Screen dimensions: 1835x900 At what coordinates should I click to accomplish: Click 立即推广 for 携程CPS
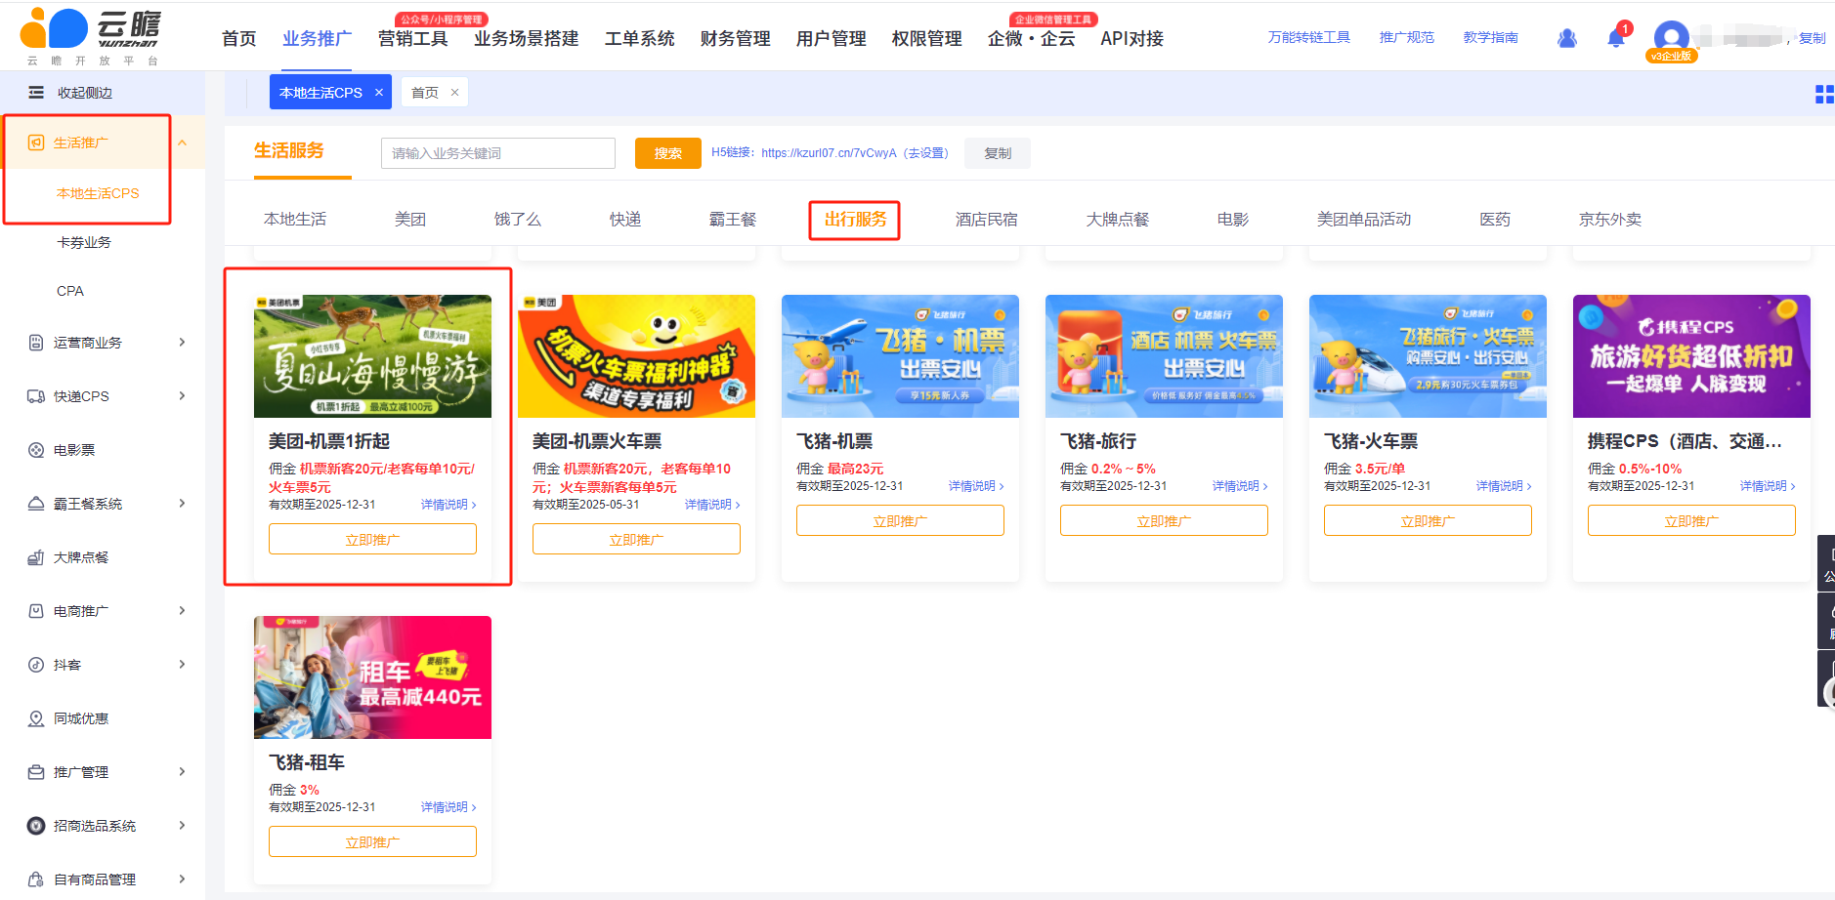click(1691, 520)
